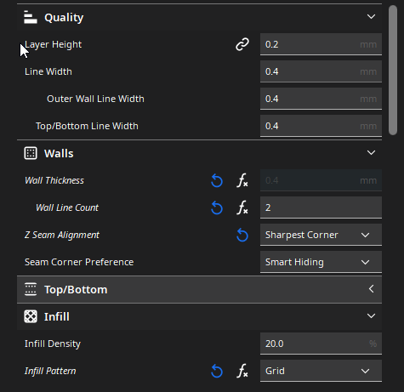404x392 pixels.
Task: Reset Wall Line Count to default
Action: tap(217, 207)
